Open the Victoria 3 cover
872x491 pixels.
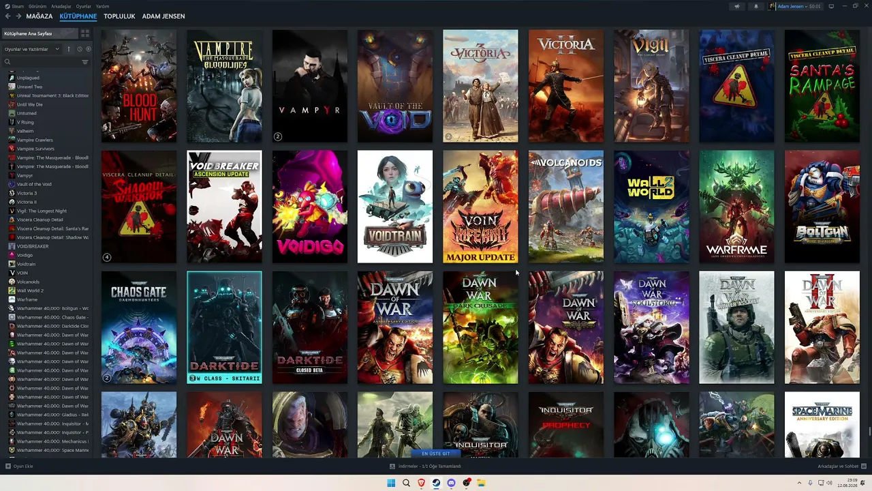480,86
